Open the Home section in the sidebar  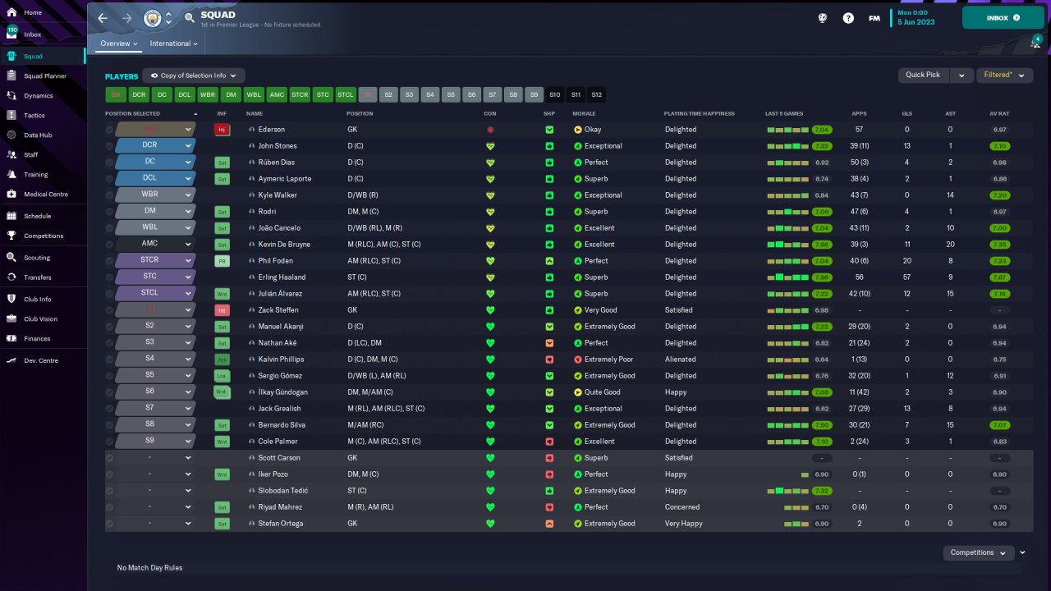(x=33, y=13)
